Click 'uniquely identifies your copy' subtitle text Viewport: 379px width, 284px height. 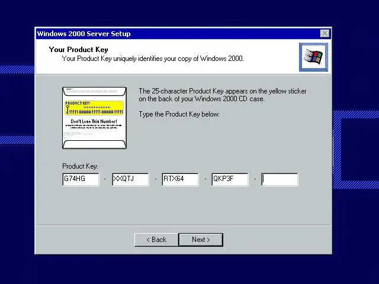coord(153,59)
